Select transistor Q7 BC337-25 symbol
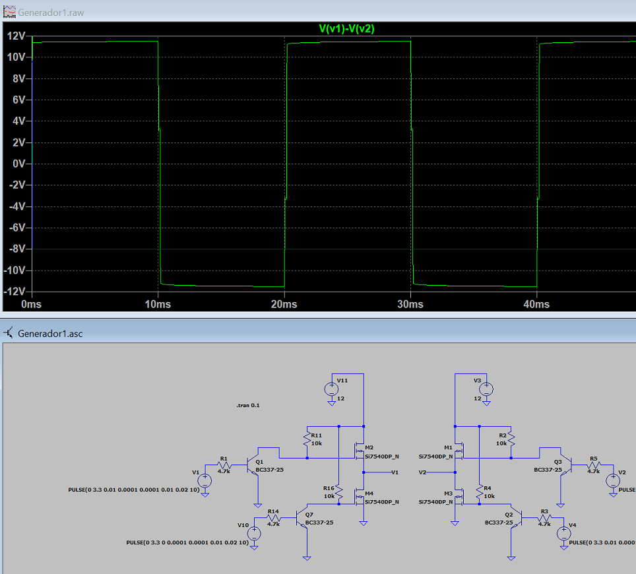636x574 pixels. [302, 518]
